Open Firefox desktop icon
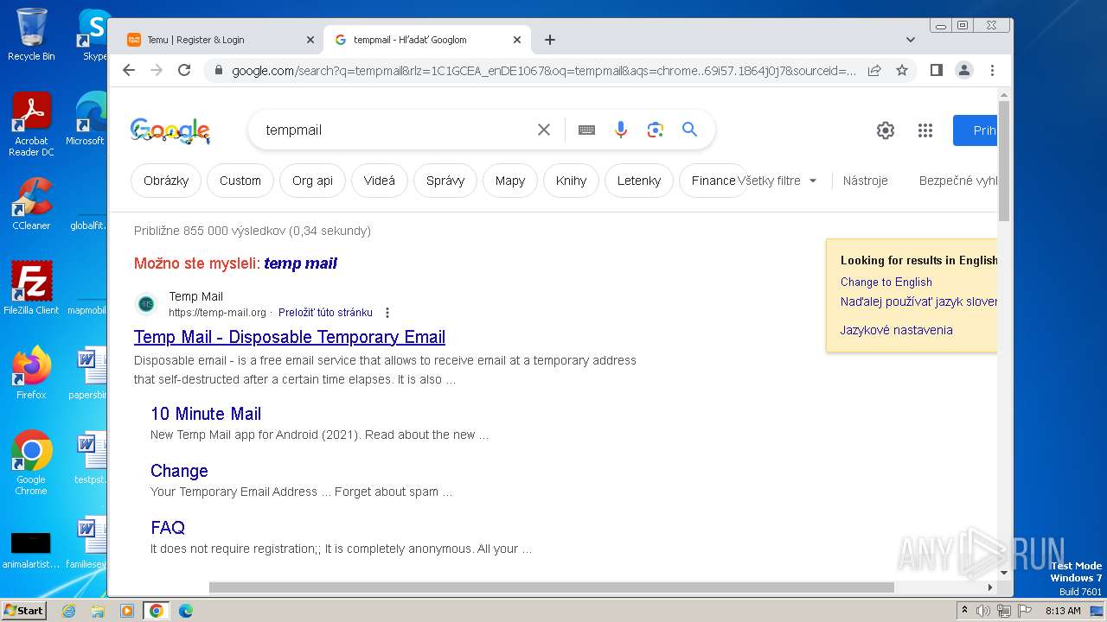 (x=31, y=373)
